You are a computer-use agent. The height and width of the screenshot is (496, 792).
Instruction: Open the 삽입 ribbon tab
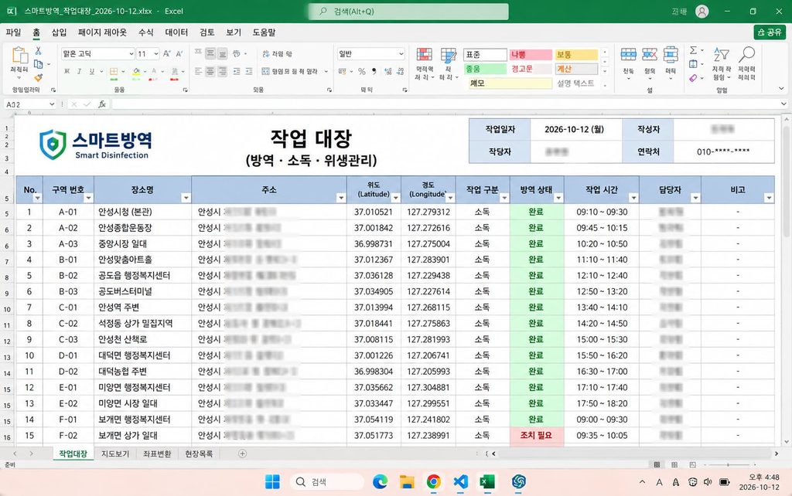59,32
